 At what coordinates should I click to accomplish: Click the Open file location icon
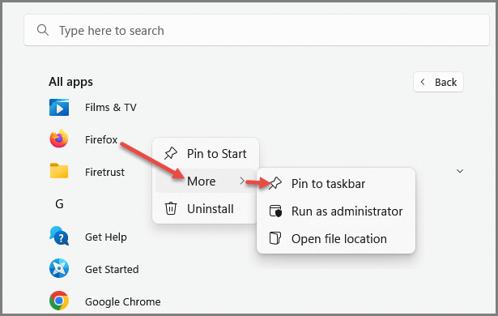coord(275,238)
